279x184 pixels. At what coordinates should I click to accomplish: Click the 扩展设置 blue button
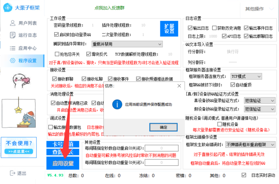coord(169,28)
